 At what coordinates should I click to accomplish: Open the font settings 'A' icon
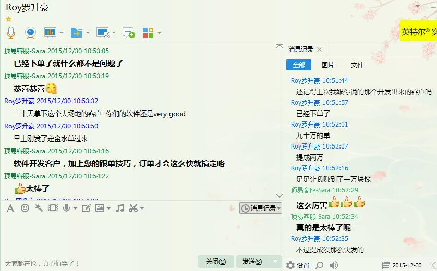tap(10, 208)
